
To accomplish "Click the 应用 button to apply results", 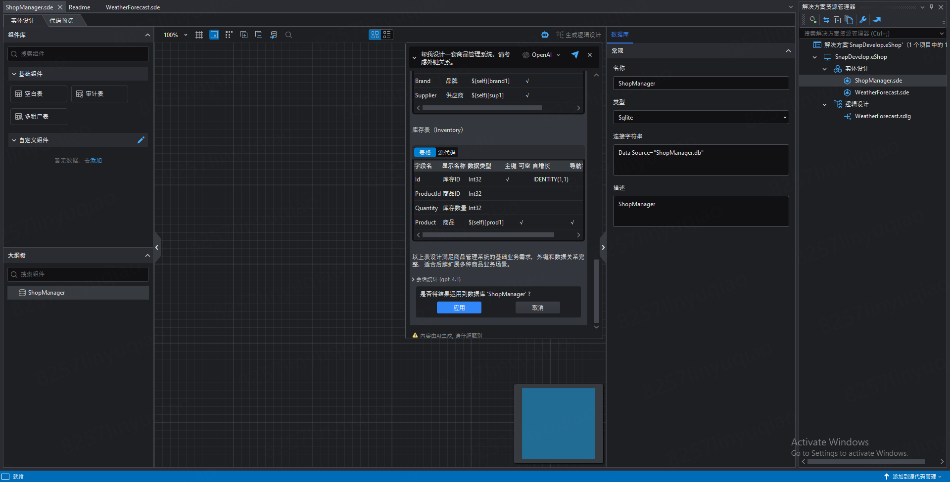I will 459,307.
